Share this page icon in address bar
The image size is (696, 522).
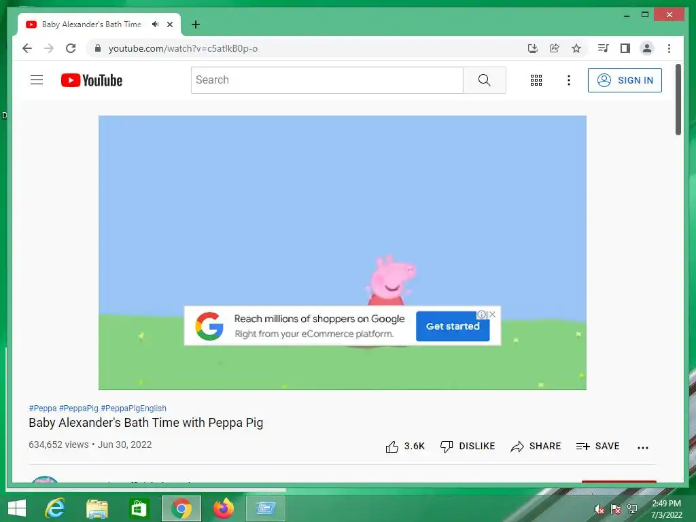555,48
